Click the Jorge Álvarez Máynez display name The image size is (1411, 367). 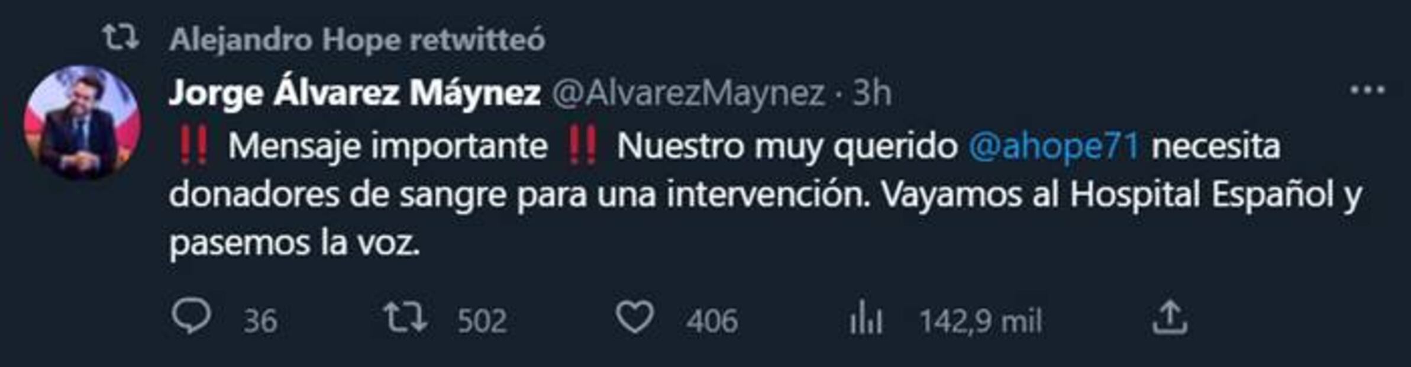pyautogui.click(x=354, y=93)
